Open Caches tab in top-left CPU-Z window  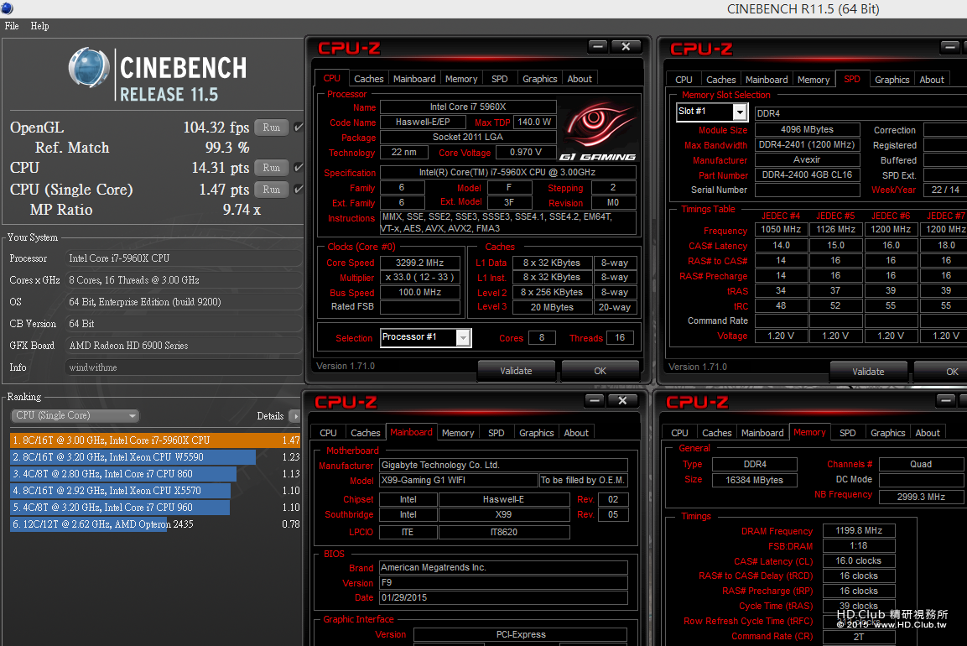(x=369, y=79)
